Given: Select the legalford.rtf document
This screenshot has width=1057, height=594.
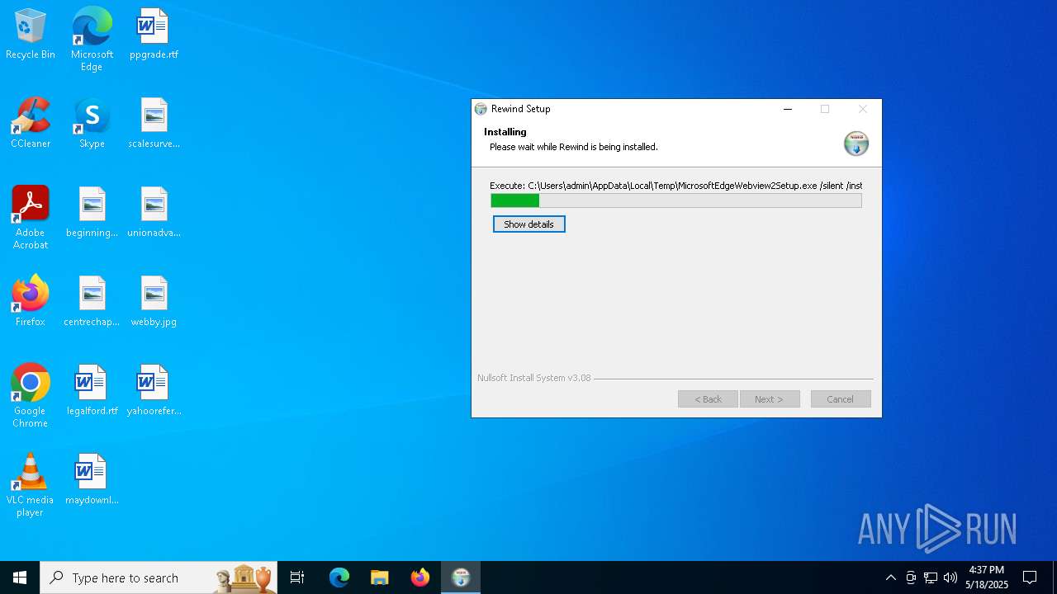Looking at the screenshot, I should (92, 391).
